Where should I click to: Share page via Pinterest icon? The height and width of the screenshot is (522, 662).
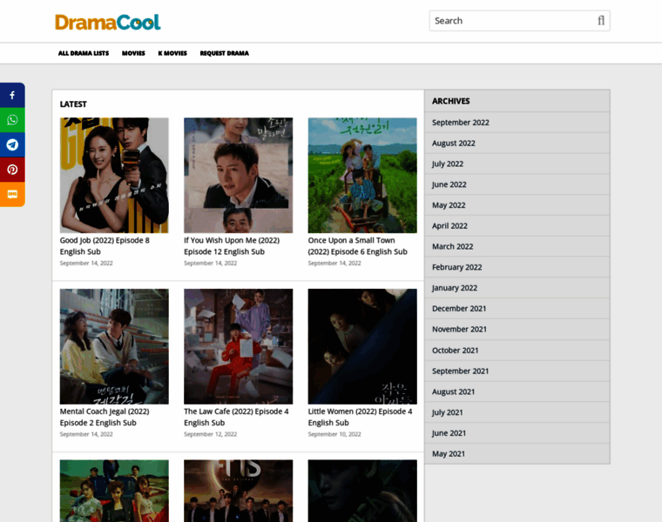[12, 170]
